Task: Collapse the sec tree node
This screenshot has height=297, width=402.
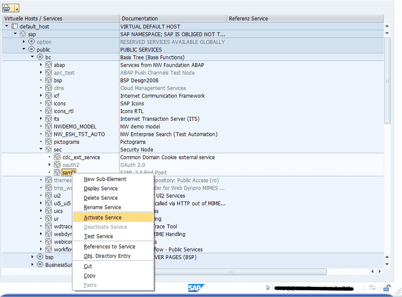Action: click(41, 149)
